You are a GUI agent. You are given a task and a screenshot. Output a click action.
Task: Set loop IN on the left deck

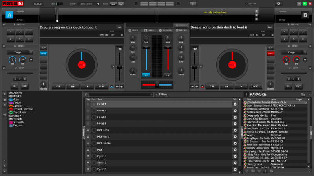pyautogui.click(x=15, y=86)
